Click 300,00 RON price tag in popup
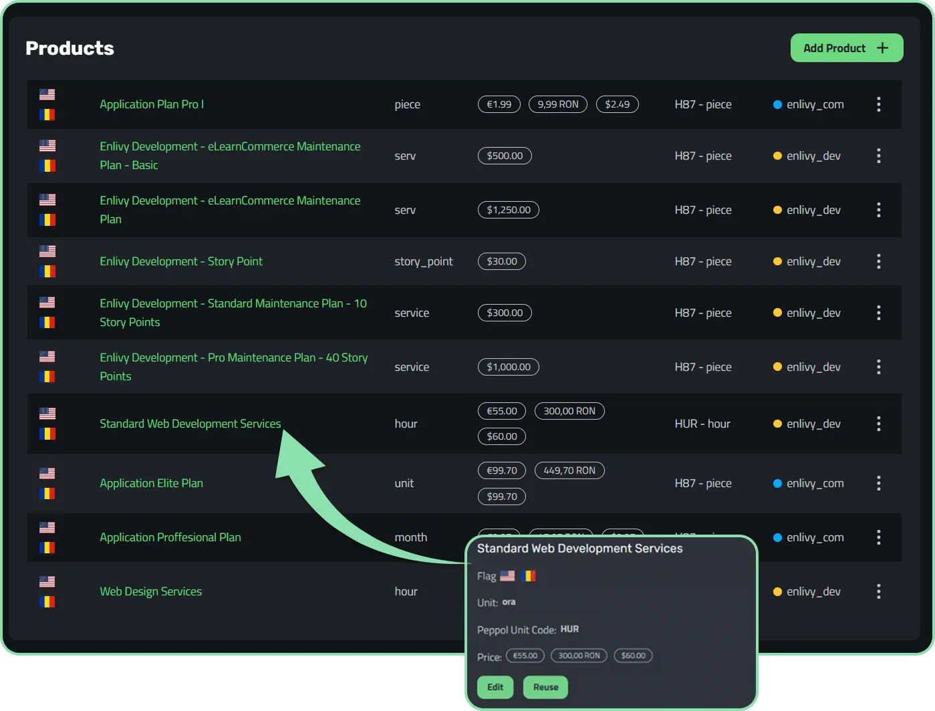The height and width of the screenshot is (711, 935). pyautogui.click(x=579, y=656)
